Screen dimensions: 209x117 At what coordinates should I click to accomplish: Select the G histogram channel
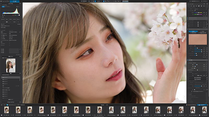[x=7, y=7]
